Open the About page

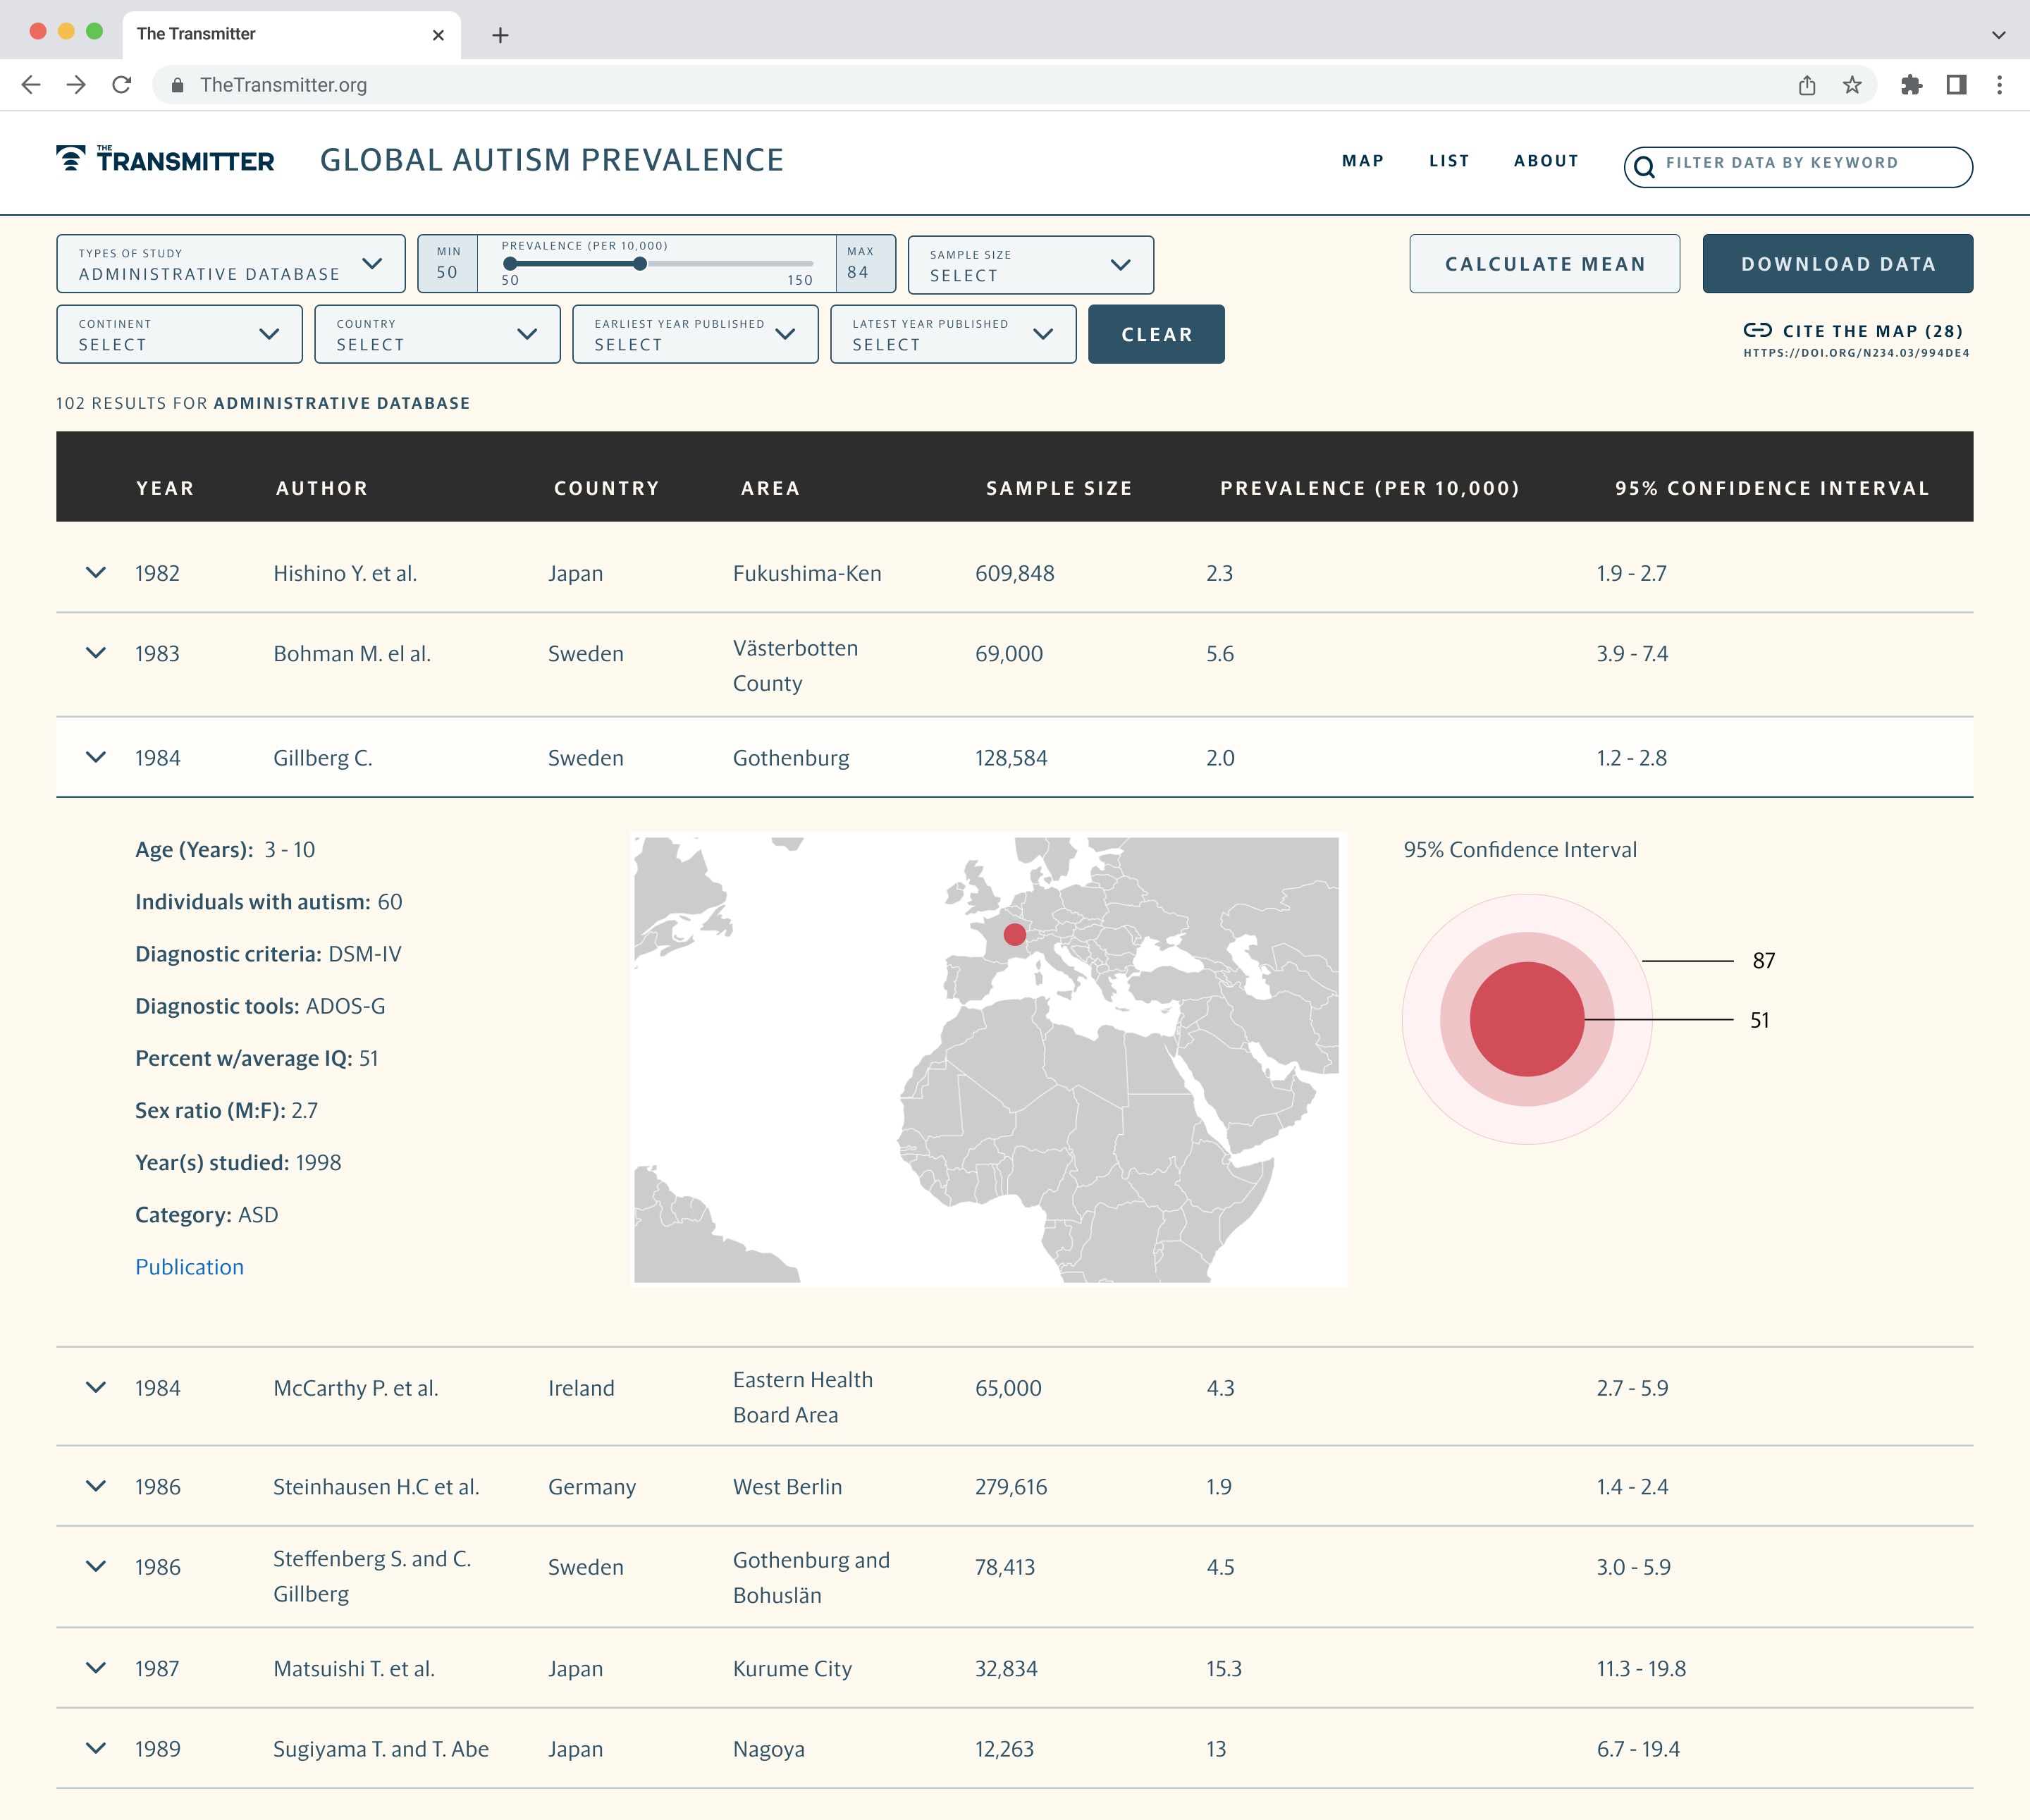coord(1546,161)
